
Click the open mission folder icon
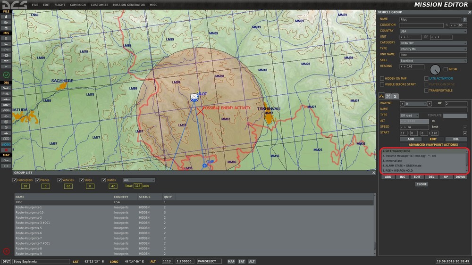pos(6,22)
